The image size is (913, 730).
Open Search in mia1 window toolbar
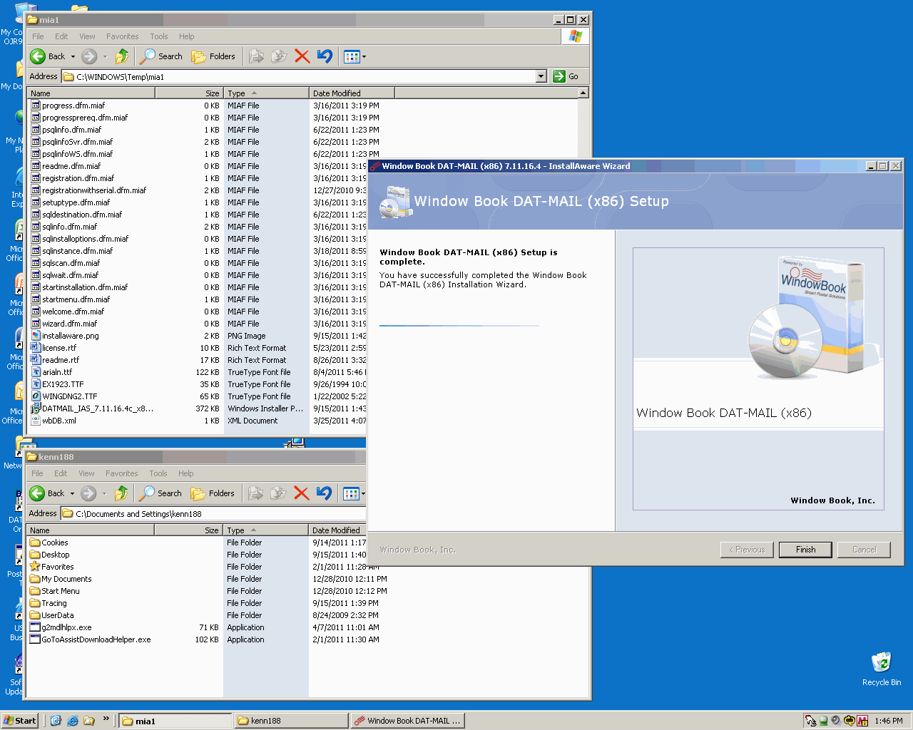coord(161,56)
